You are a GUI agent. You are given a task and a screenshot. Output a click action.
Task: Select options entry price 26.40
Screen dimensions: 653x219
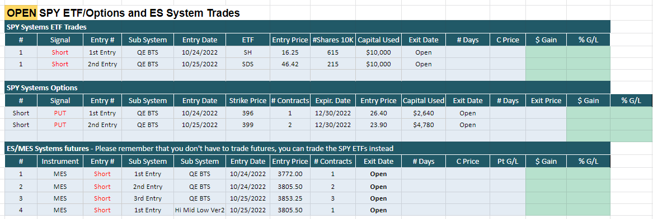click(x=379, y=113)
